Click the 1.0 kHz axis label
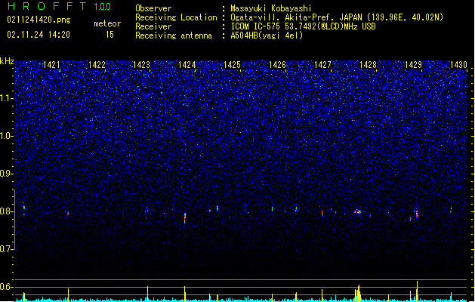Screen dimensions: 475x302 (7, 136)
